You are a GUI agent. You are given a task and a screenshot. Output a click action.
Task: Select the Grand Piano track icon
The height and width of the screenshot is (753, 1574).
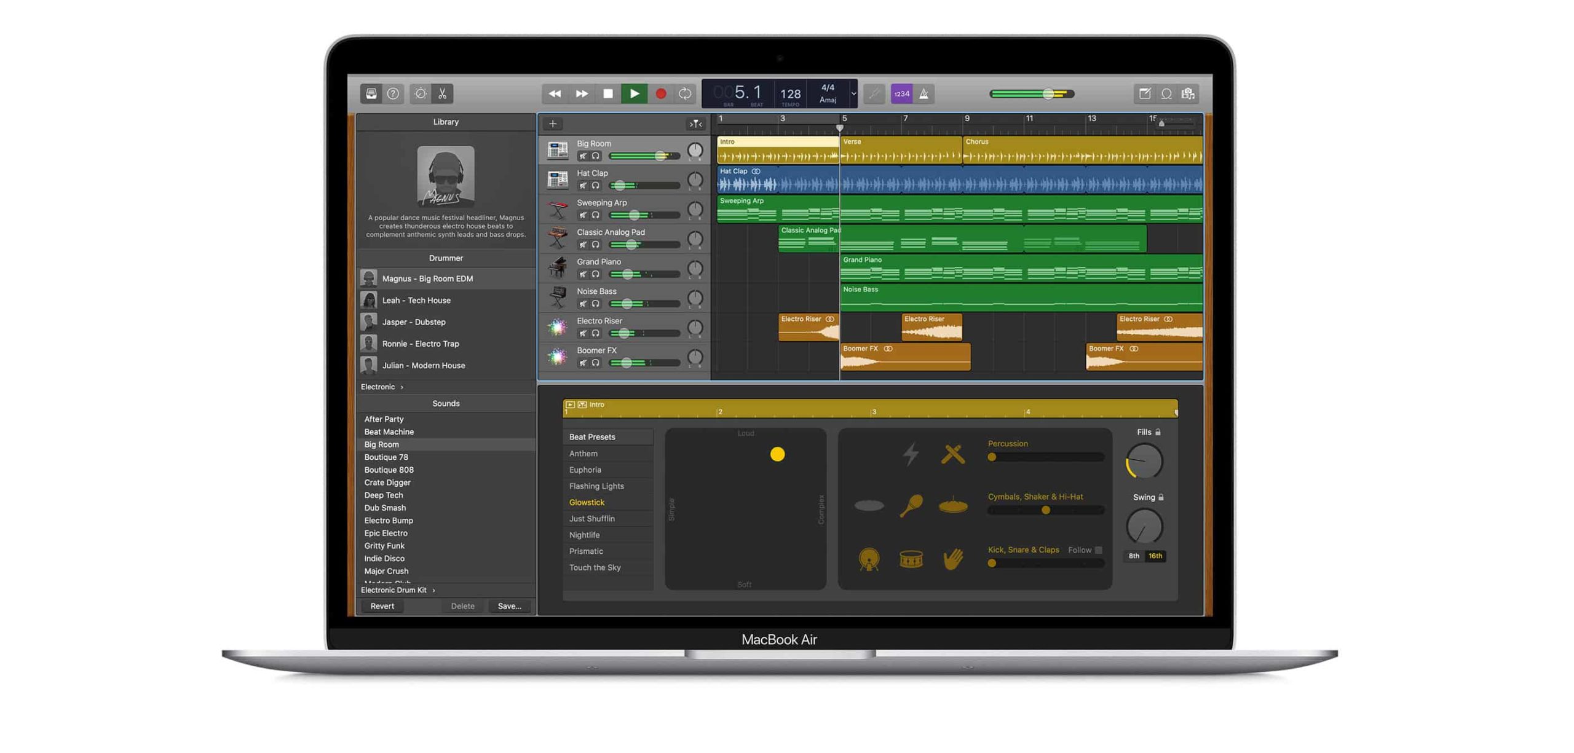pos(558,267)
